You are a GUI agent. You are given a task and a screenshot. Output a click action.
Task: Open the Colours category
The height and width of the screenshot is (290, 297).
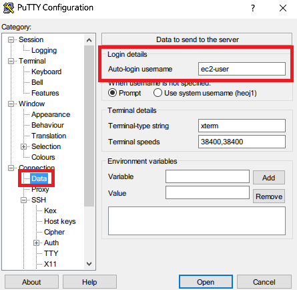coord(43,157)
